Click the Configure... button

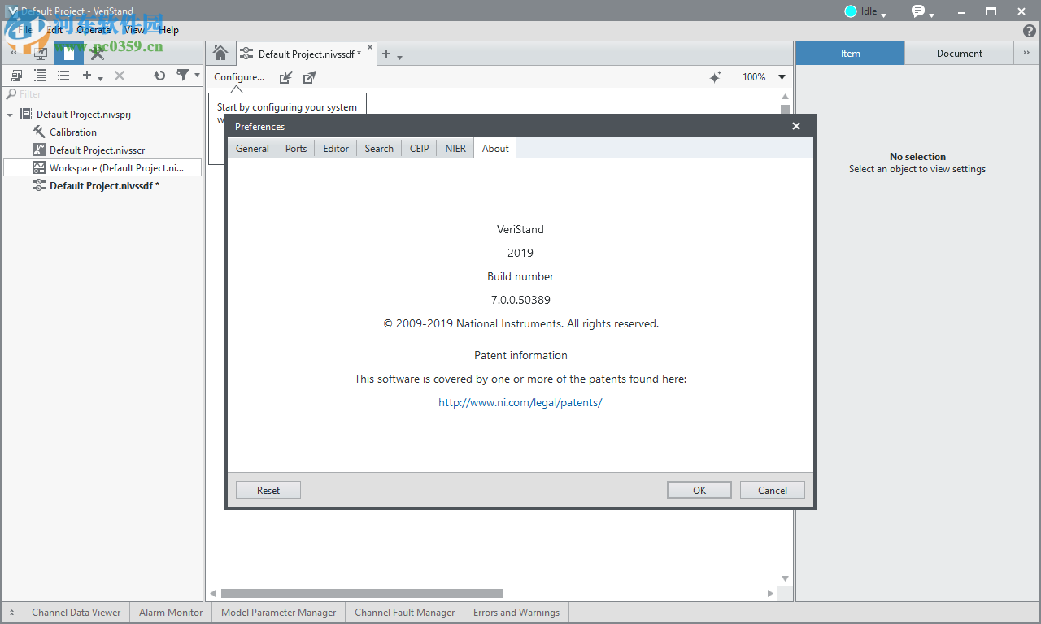click(239, 77)
